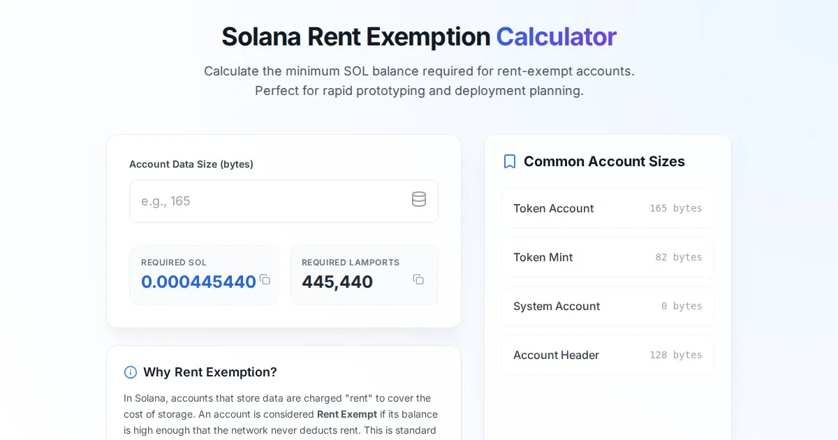The width and height of the screenshot is (838, 440).
Task: Click the REQUIRED SOL label
Action: 174,263
